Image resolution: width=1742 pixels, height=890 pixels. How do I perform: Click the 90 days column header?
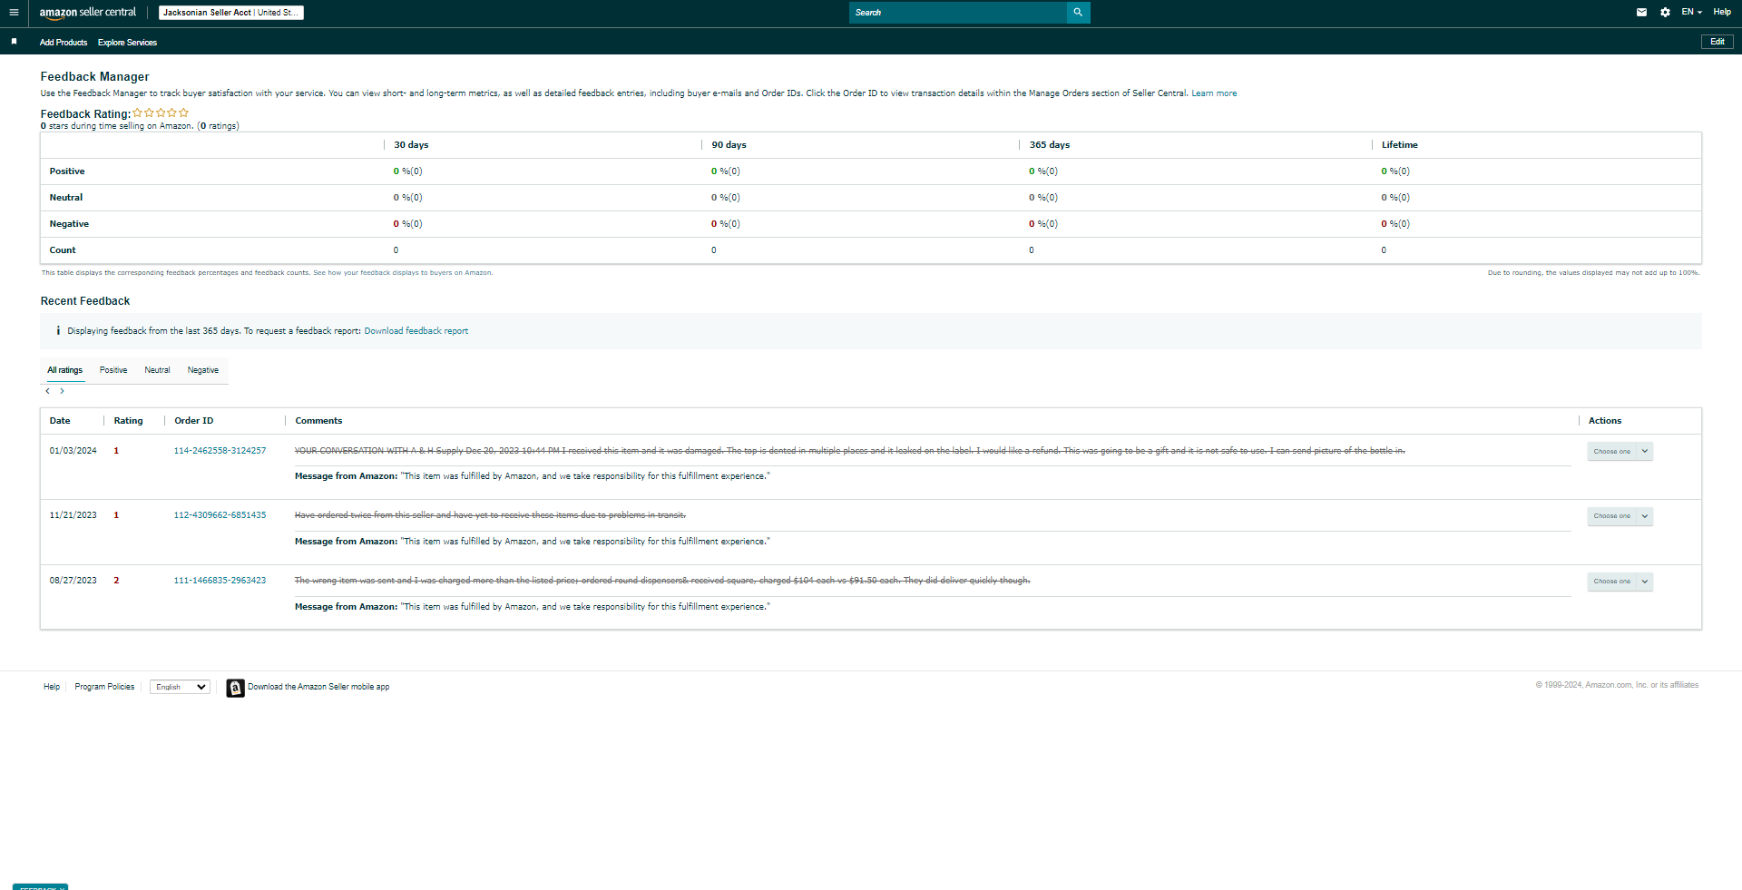(729, 145)
